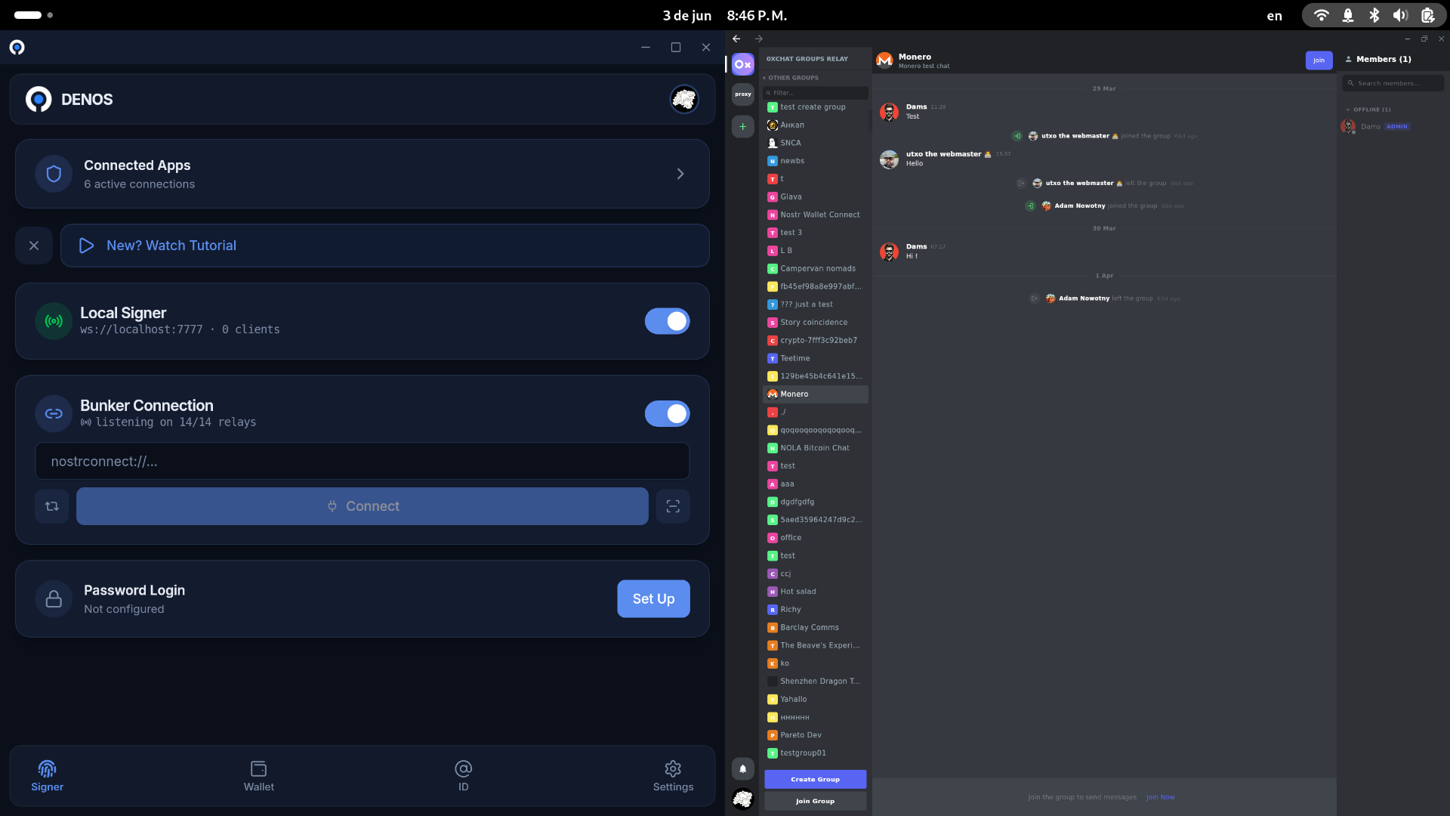The height and width of the screenshot is (816, 1450).
Task: Click the Connect button
Action: point(362,506)
